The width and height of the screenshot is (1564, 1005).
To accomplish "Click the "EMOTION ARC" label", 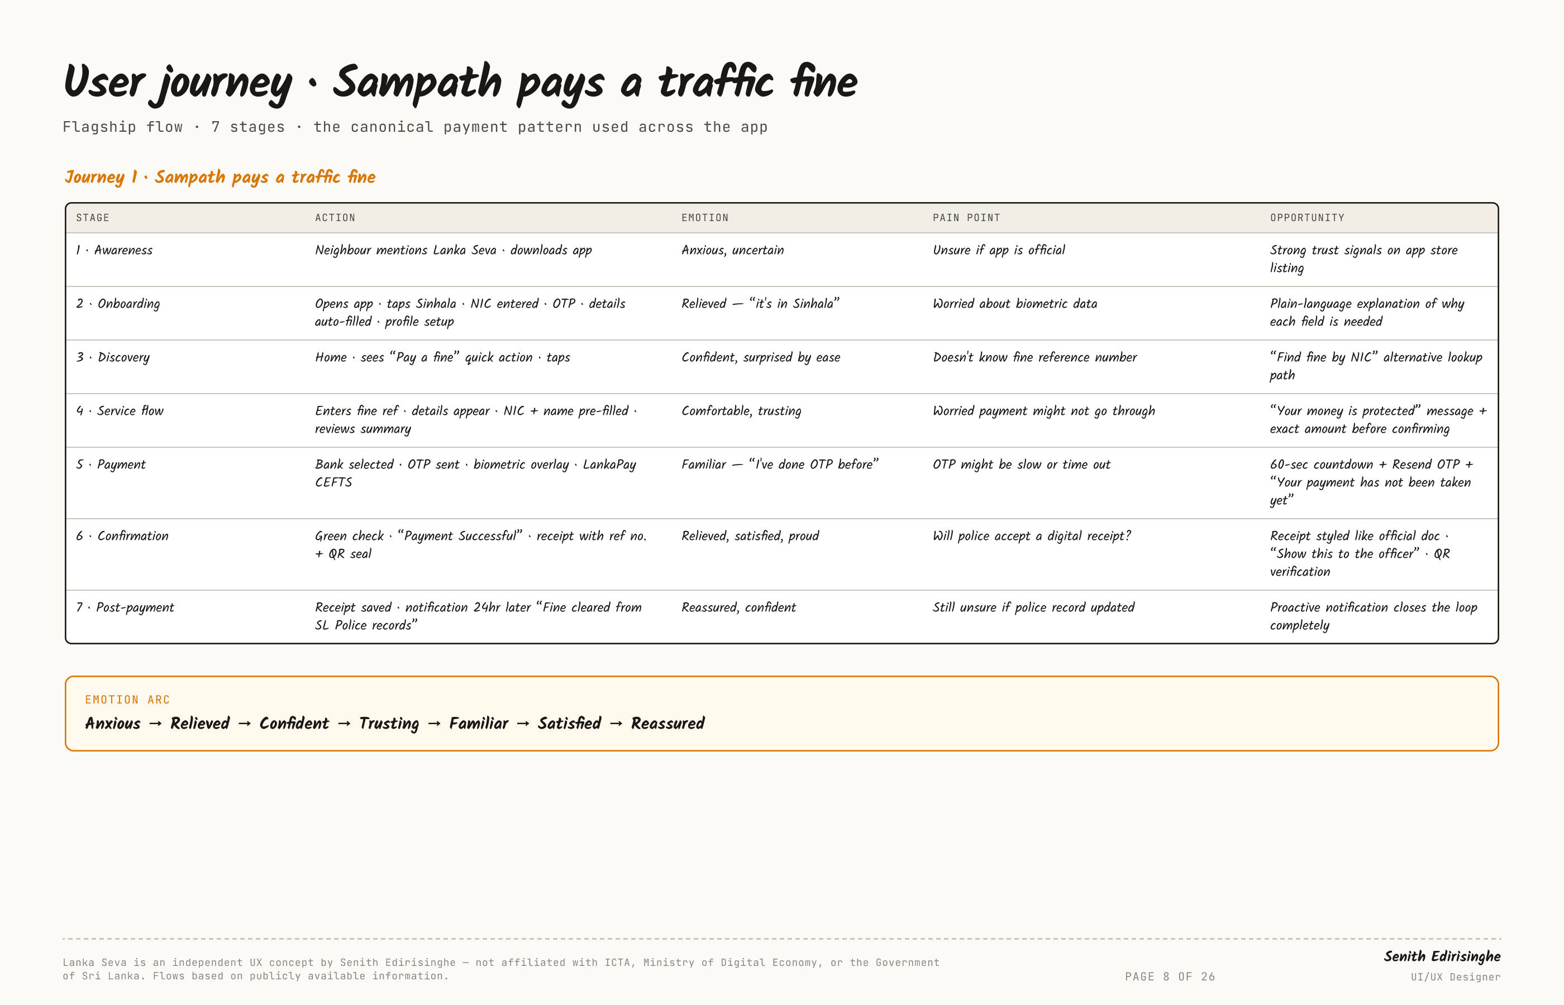I will click(x=127, y=700).
